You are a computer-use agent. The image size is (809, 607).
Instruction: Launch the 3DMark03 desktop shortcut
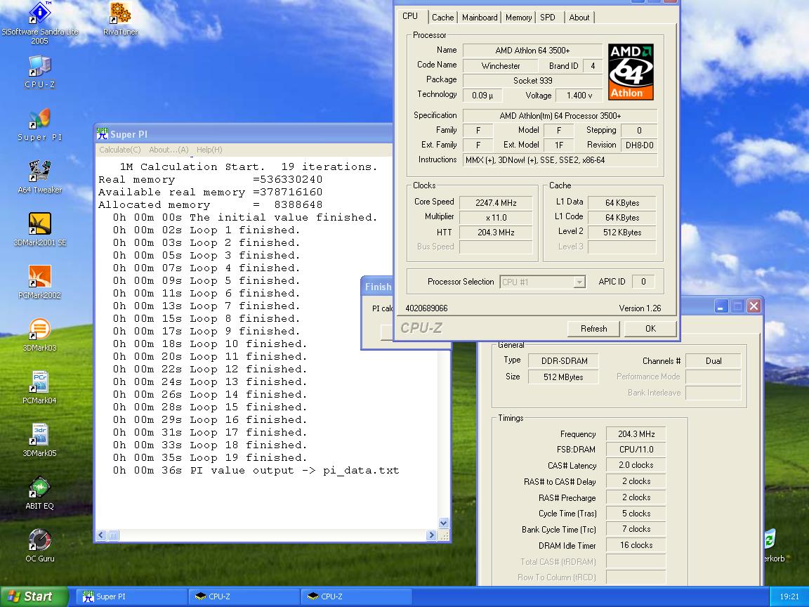point(40,330)
